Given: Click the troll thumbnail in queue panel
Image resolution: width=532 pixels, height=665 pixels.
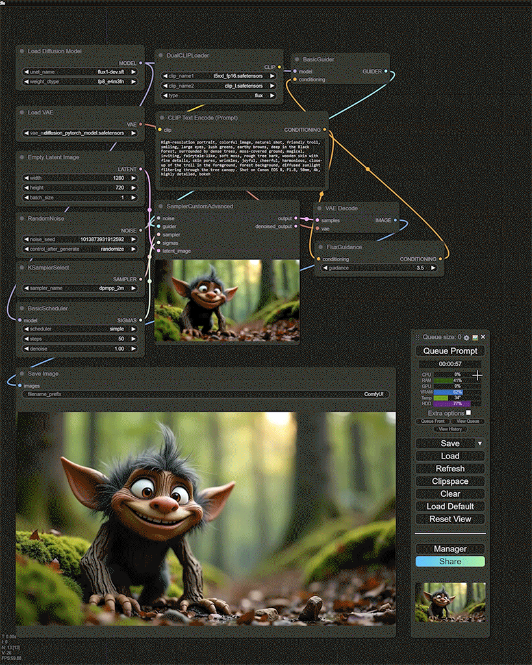Looking at the screenshot, I should click(x=450, y=602).
